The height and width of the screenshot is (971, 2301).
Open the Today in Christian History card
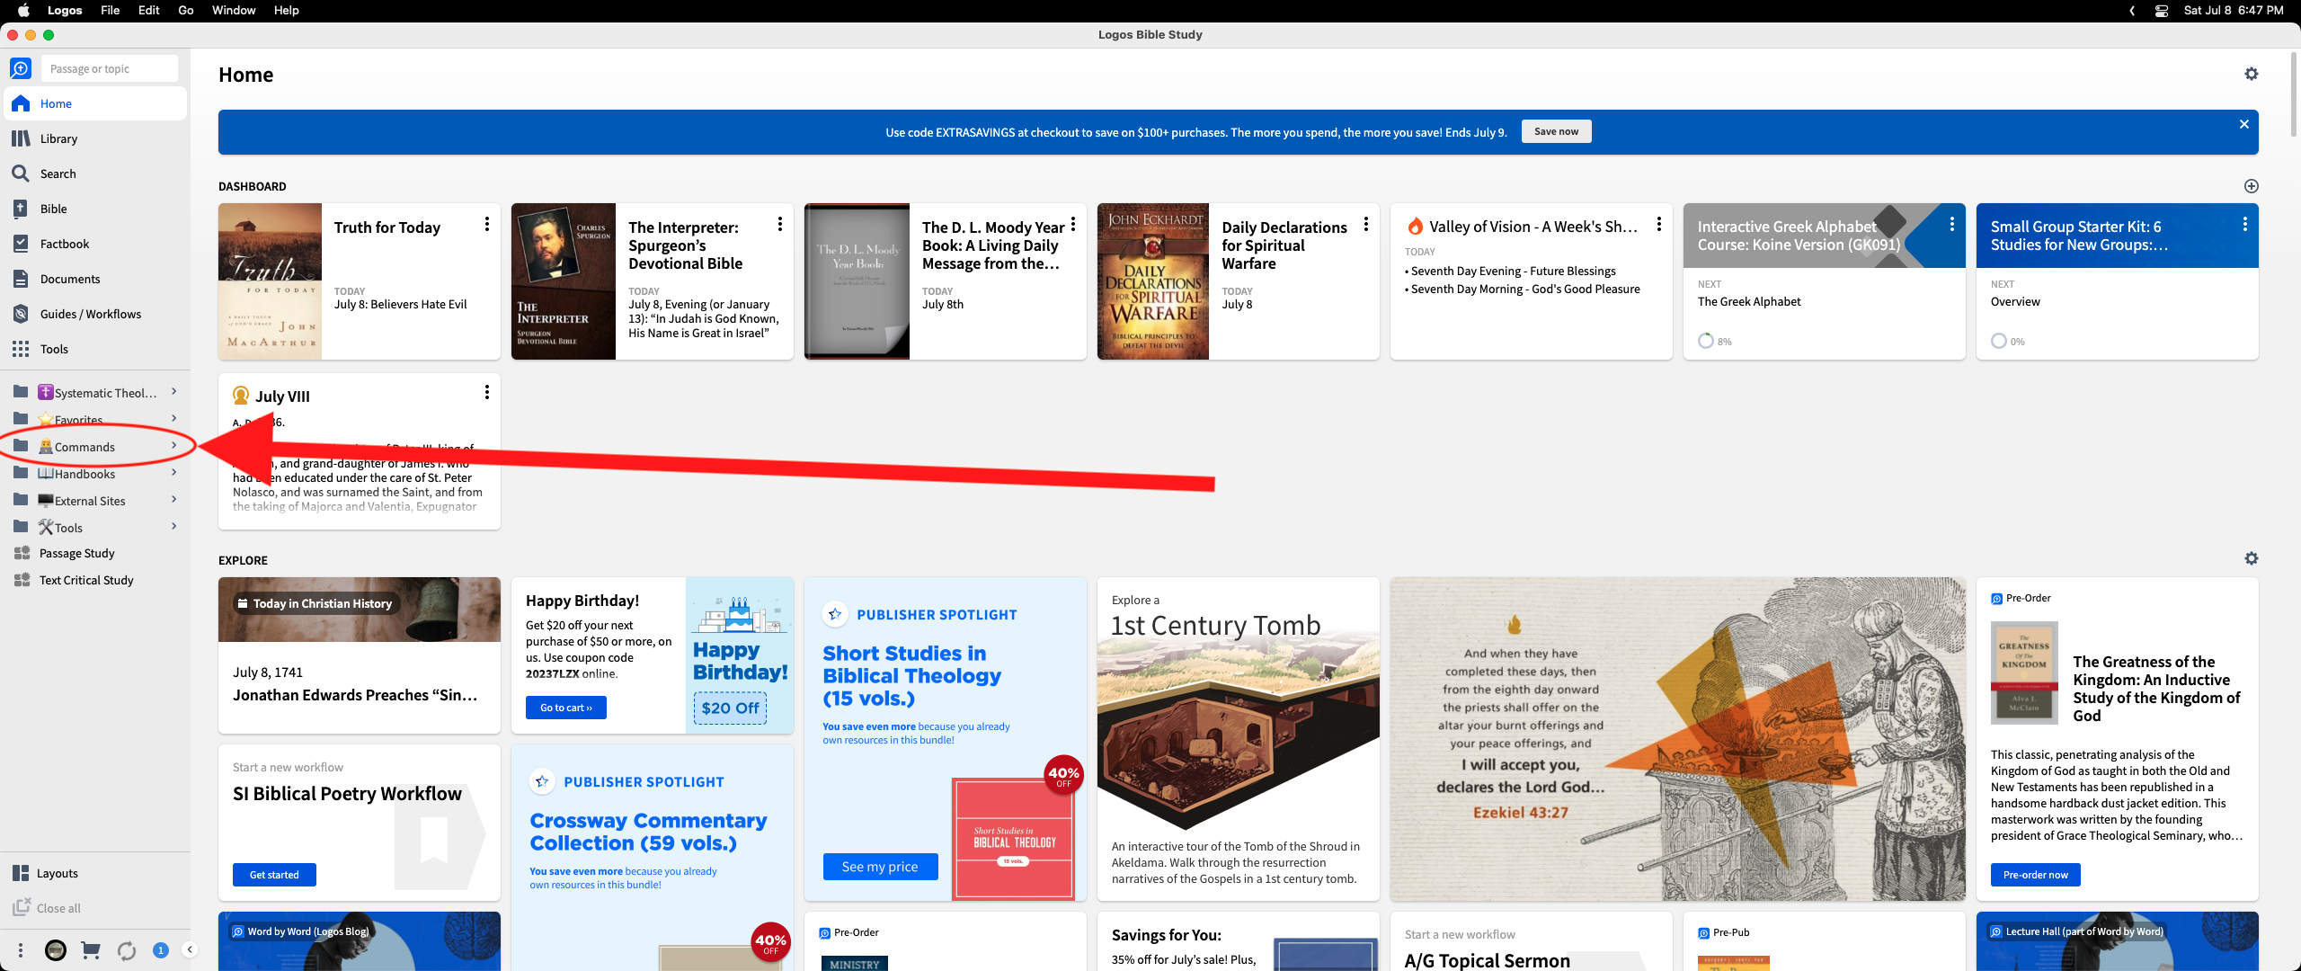[x=360, y=655]
